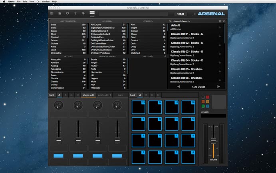Click the indicator dot beside ARSENAL logo
276x173 pixels.
(195, 14)
